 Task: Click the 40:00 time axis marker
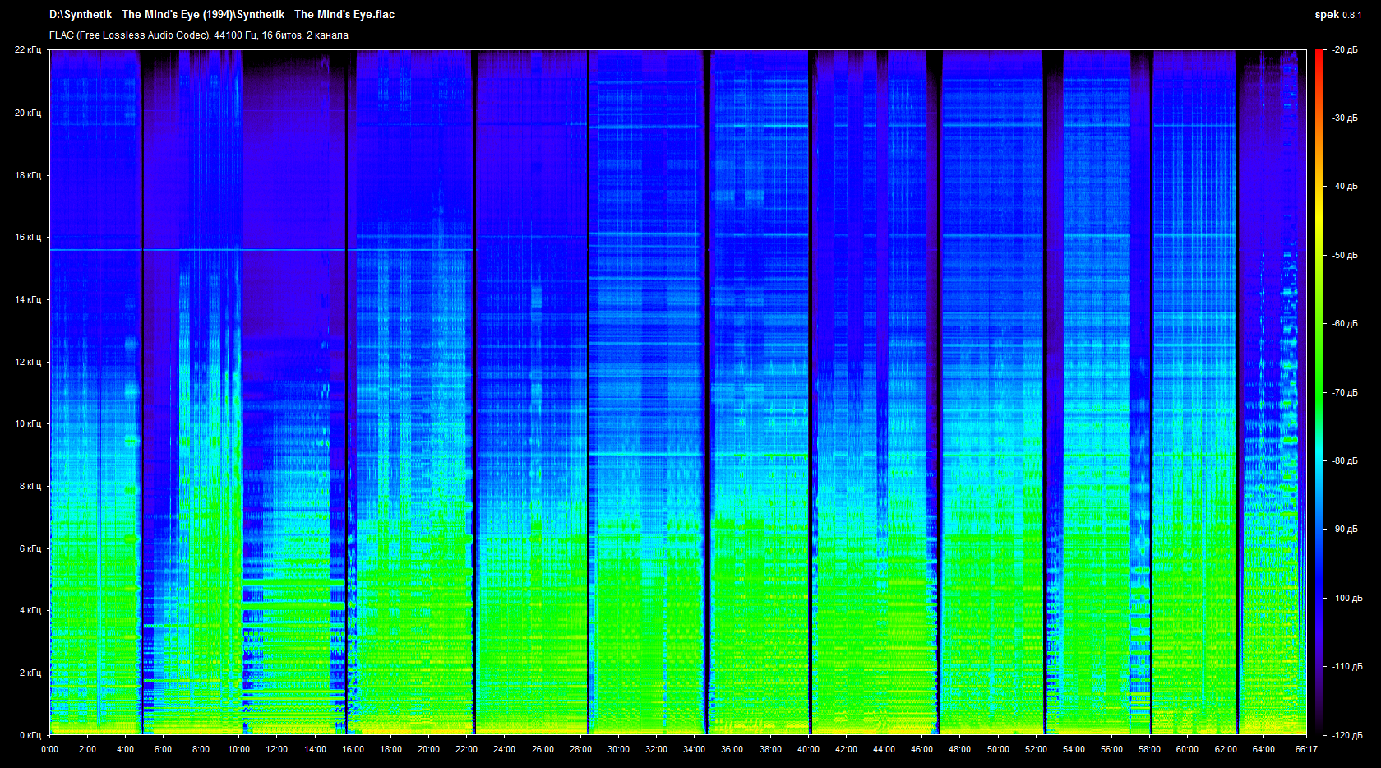click(x=808, y=749)
